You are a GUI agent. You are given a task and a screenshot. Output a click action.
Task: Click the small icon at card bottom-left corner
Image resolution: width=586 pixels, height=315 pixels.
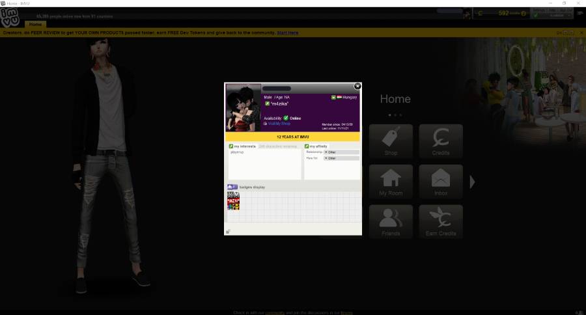tap(229, 231)
